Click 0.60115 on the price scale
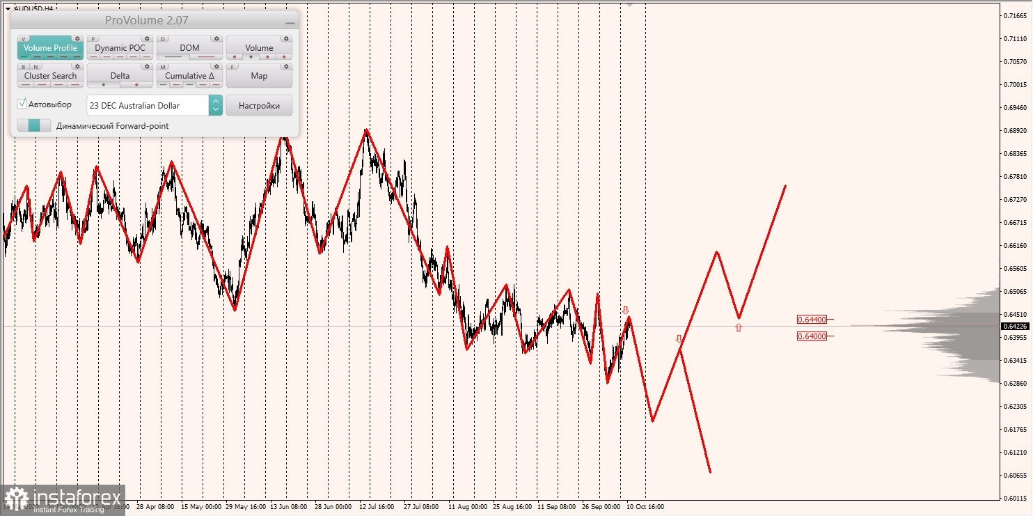The width and height of the screenshot is (1033, 516). (x=1016, y=498)
